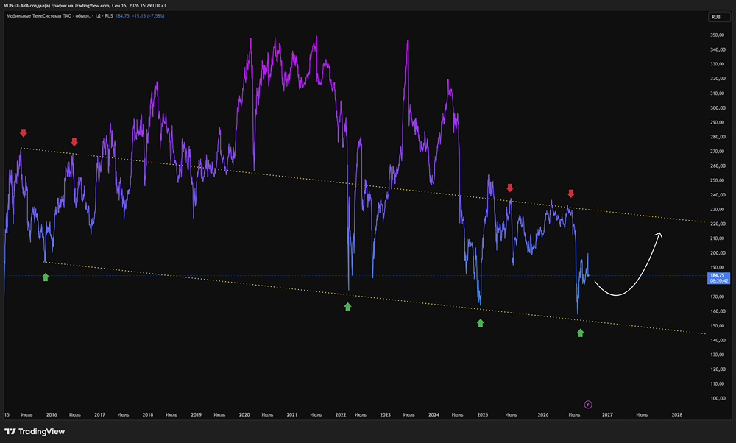Select the Мобильные ТелеСистемы ПАО symbol title
The height and width of the screenshot is (443, 736).
(49, 16)
